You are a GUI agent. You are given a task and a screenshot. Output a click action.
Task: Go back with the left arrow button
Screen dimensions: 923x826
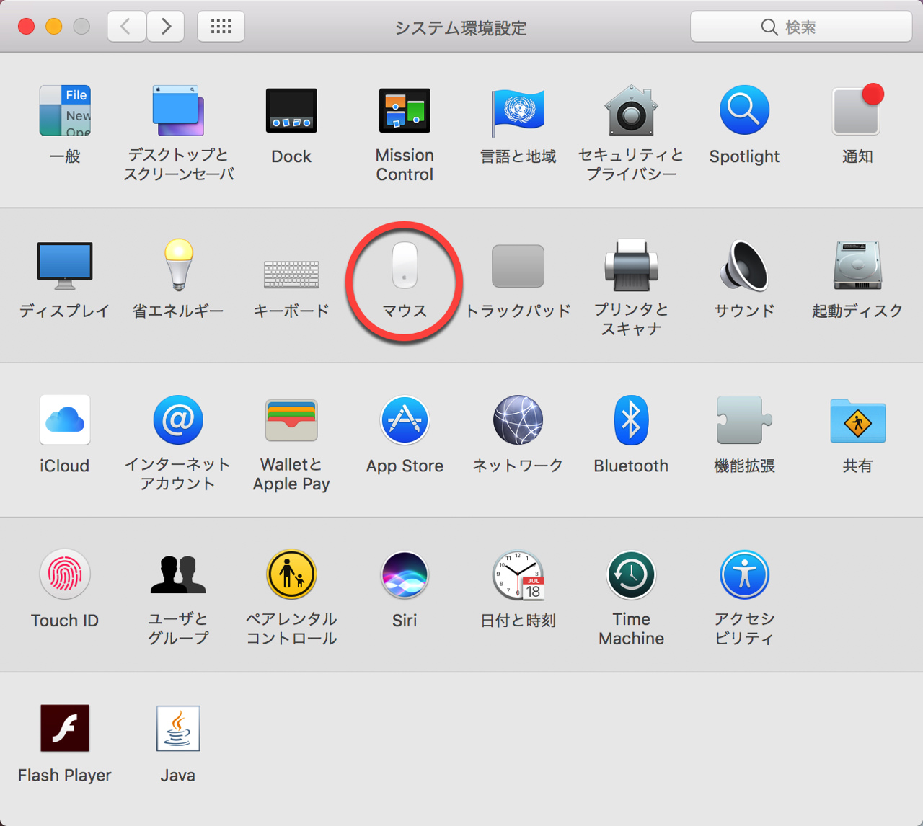(x=126, y=27)
